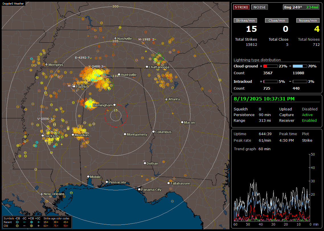Select the Tallahassee city marker dot
The height and width of the screenshot is (231, 324).
(169, 183)
